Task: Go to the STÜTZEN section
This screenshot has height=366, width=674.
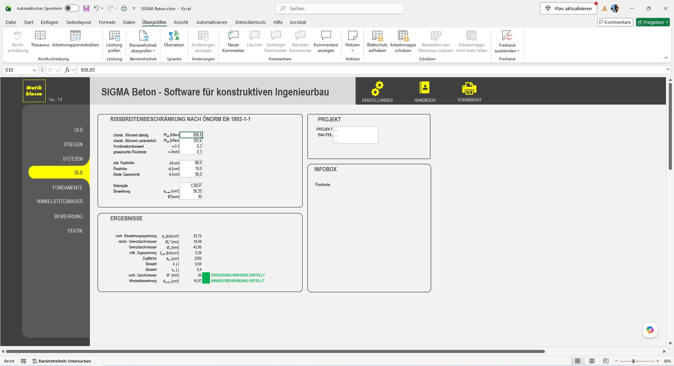Action: point(73,159)
